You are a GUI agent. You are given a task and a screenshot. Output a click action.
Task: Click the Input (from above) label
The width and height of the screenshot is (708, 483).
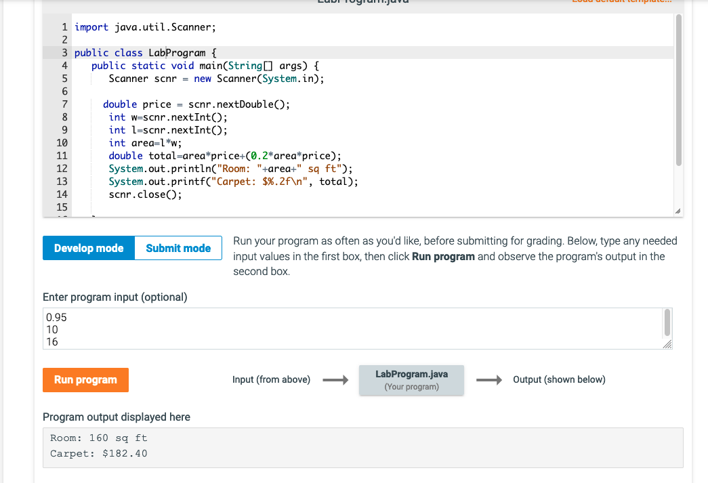point(272,379)
